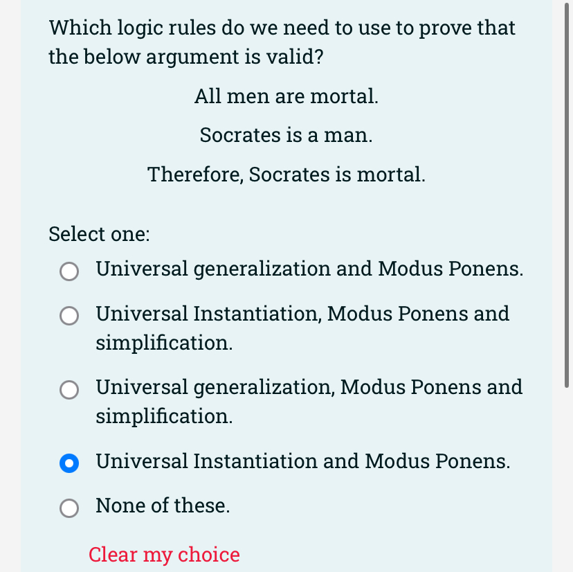Click the word "simplification" in the second option
The image size is (573, 572).
156,342
